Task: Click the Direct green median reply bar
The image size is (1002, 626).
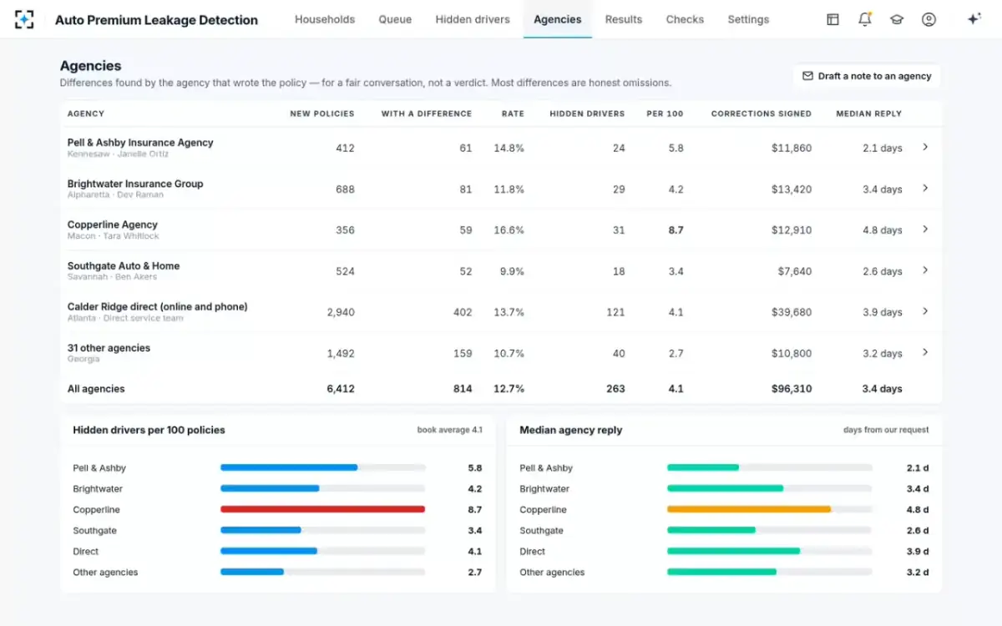Action: (x=733, y=551)
